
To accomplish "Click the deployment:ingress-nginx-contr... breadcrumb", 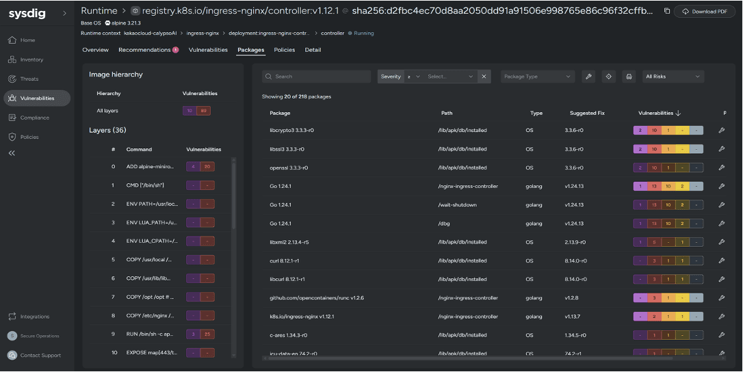I will (x=269, y=34).
